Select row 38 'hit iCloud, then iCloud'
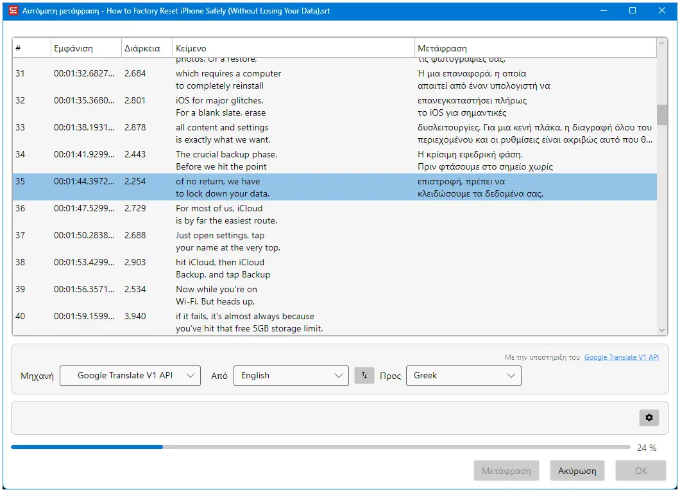Viewport: 680px width, 492px height. point(220,262)
